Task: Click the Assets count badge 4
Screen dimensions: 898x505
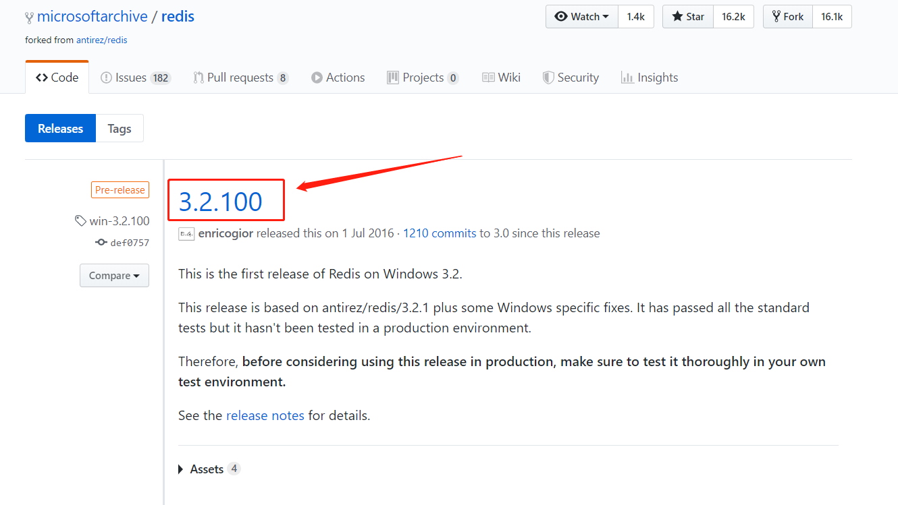Action: pos(234,469)
